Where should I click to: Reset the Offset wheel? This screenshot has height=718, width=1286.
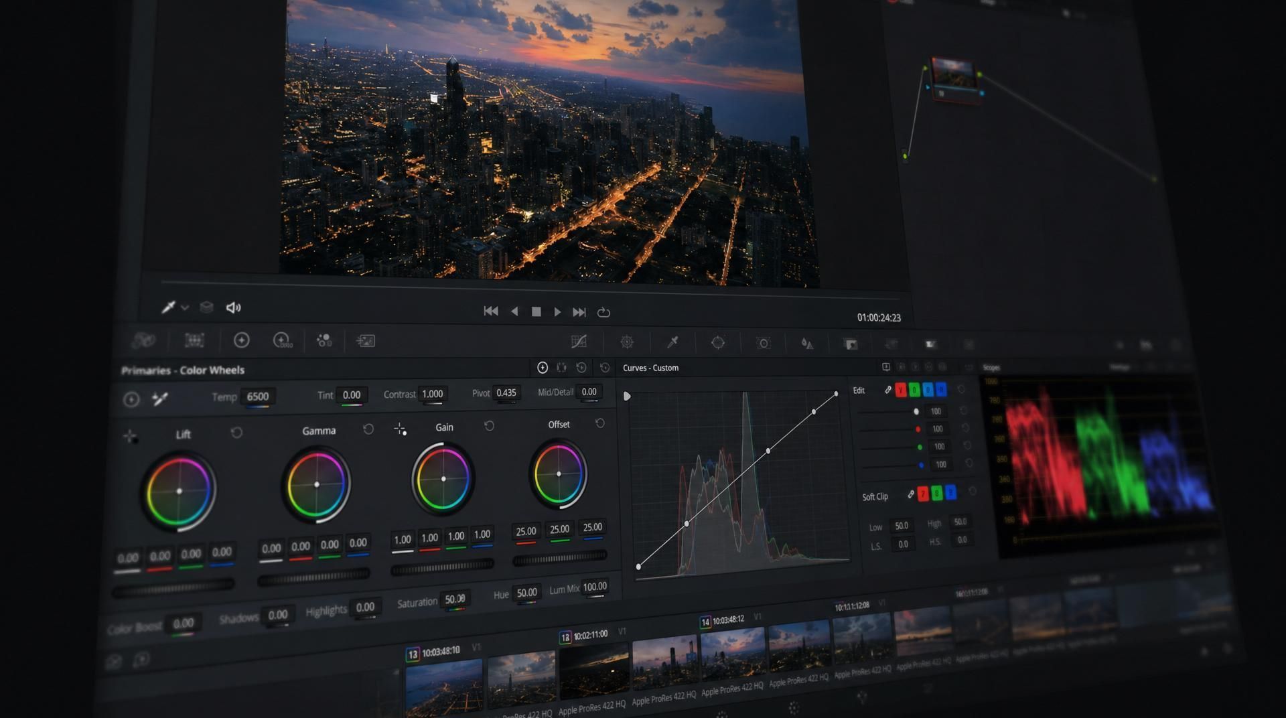coord(600,423)
